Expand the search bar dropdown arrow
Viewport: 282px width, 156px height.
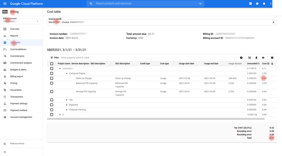tap(200, 4)
